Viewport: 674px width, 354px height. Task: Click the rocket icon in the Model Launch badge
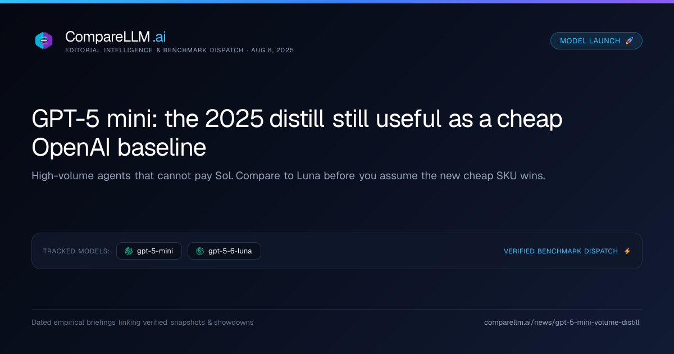click(629, 41)
